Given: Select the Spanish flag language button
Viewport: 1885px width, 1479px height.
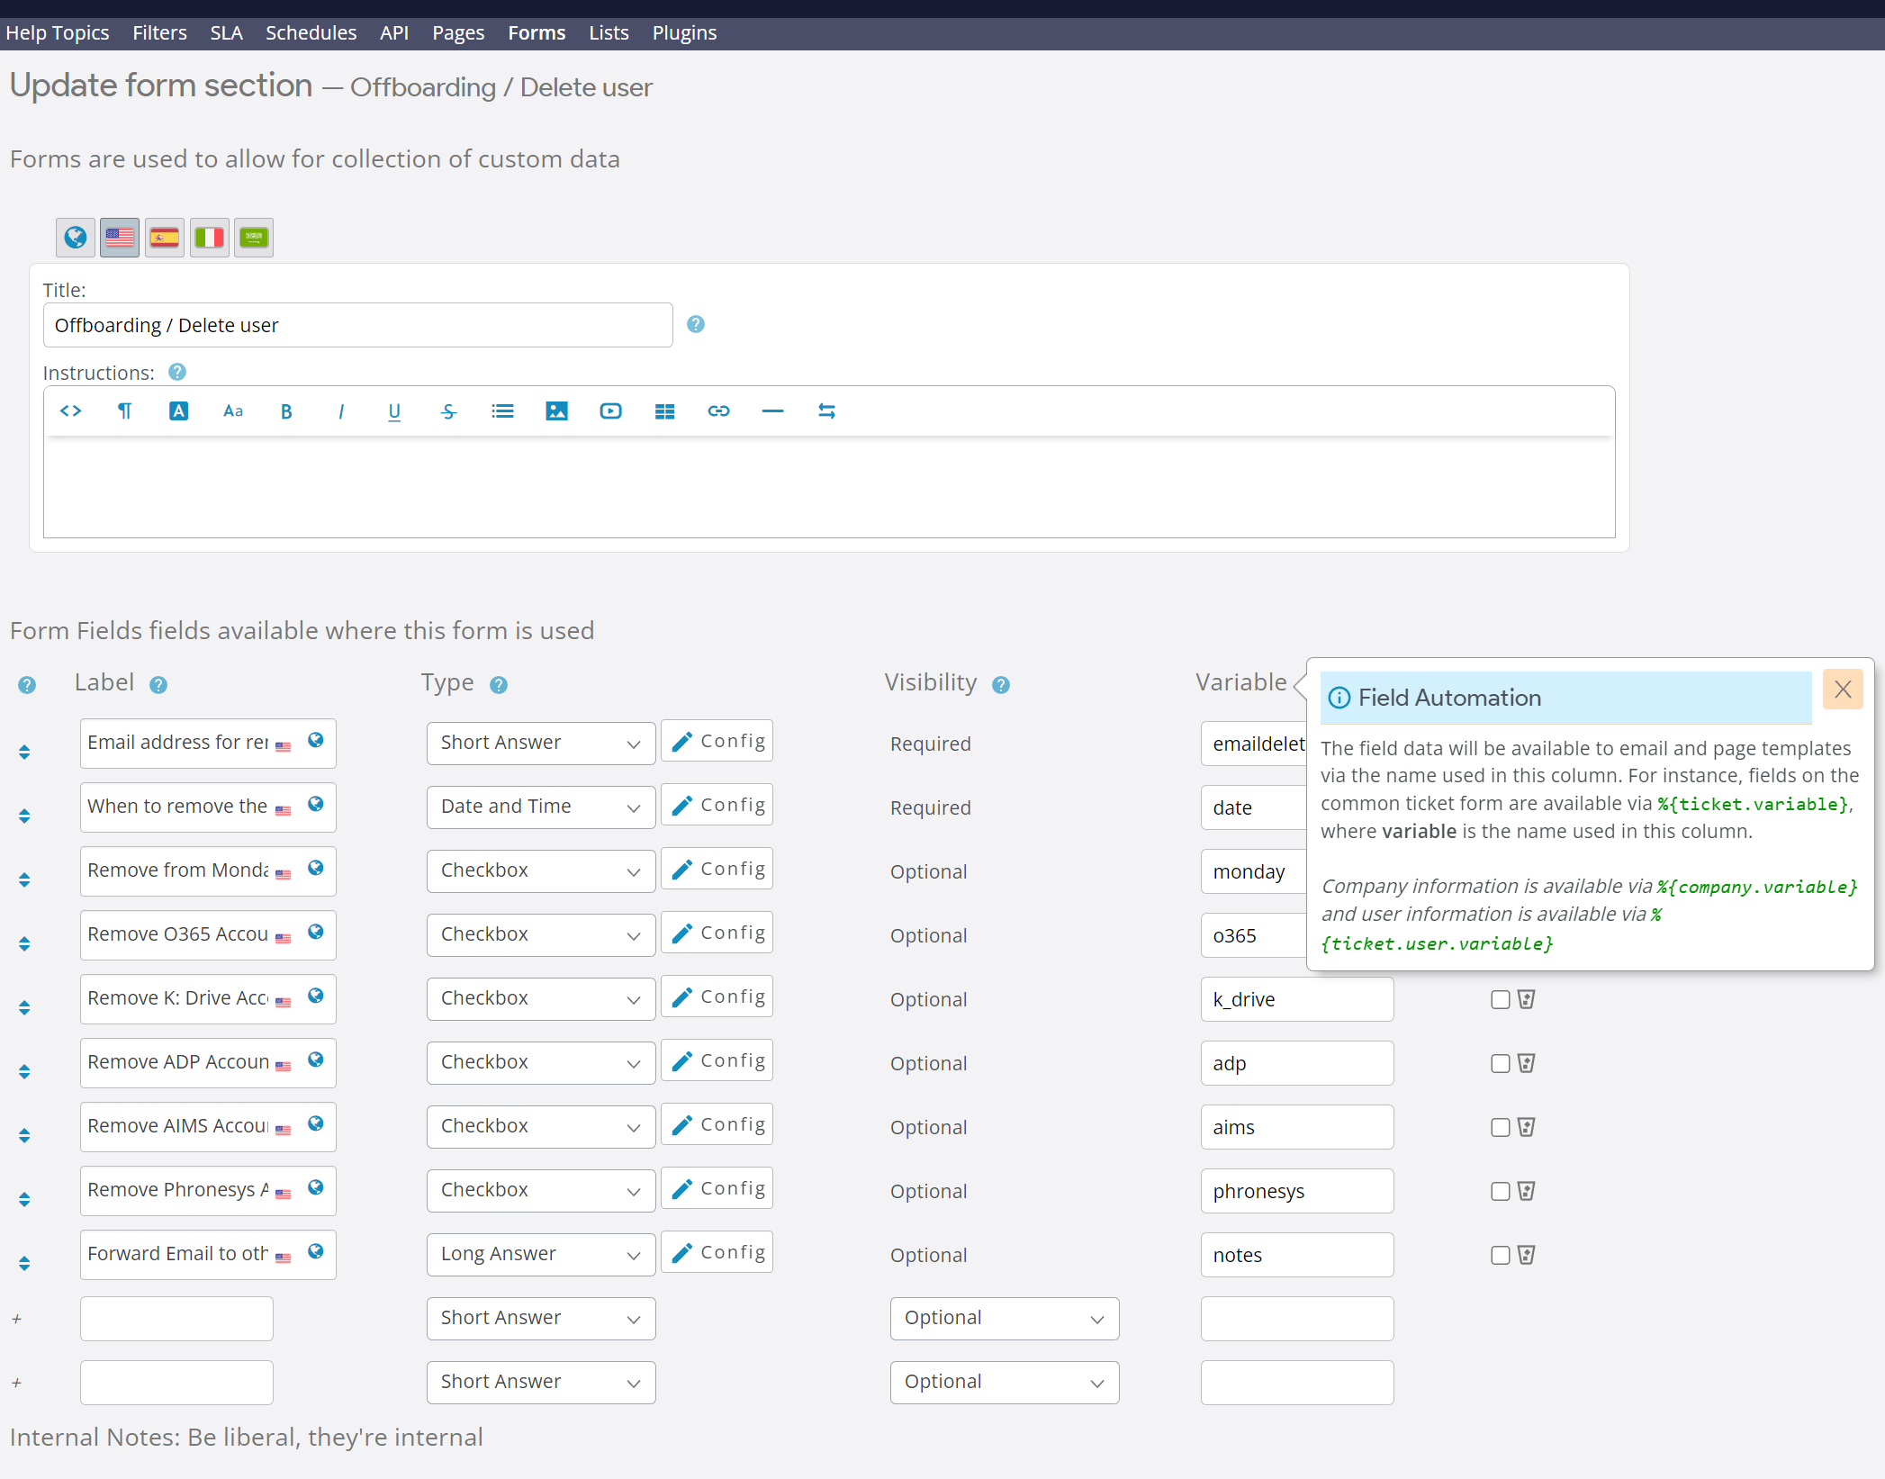Looking at the screenshot, I should tap(165, 238).
